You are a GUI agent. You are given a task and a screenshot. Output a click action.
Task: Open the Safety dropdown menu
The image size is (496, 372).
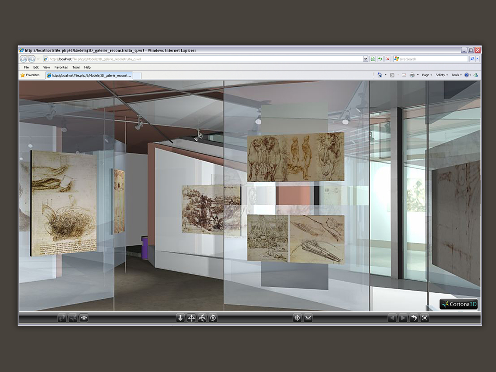[442, 75]
